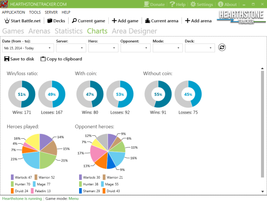Click the app icon in the title bar
267x202 pixels.
coord(4,4)
